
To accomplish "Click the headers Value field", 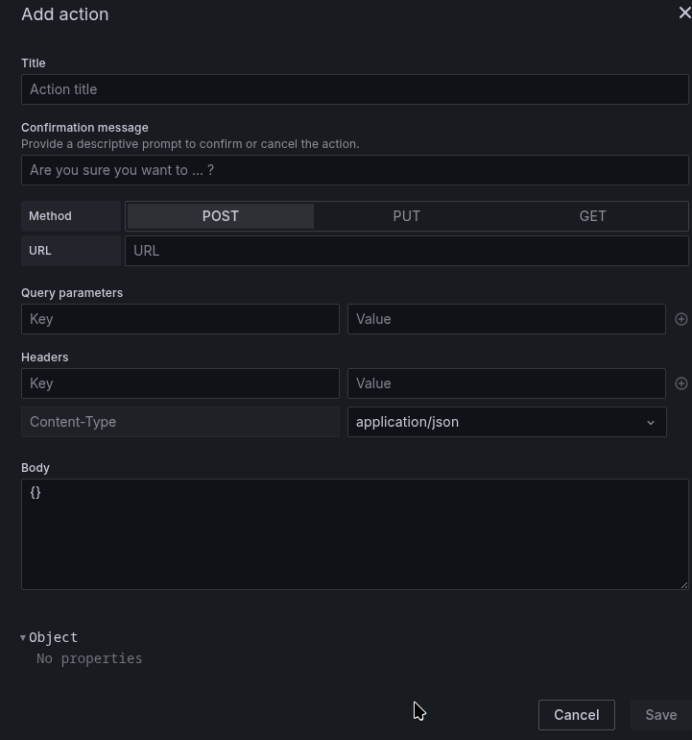I will pyautogui.click(x=506, y=383).
